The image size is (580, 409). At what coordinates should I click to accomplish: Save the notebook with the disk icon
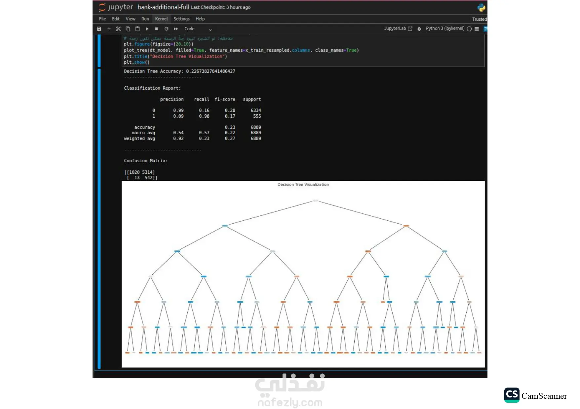click(x=99, y=29)
